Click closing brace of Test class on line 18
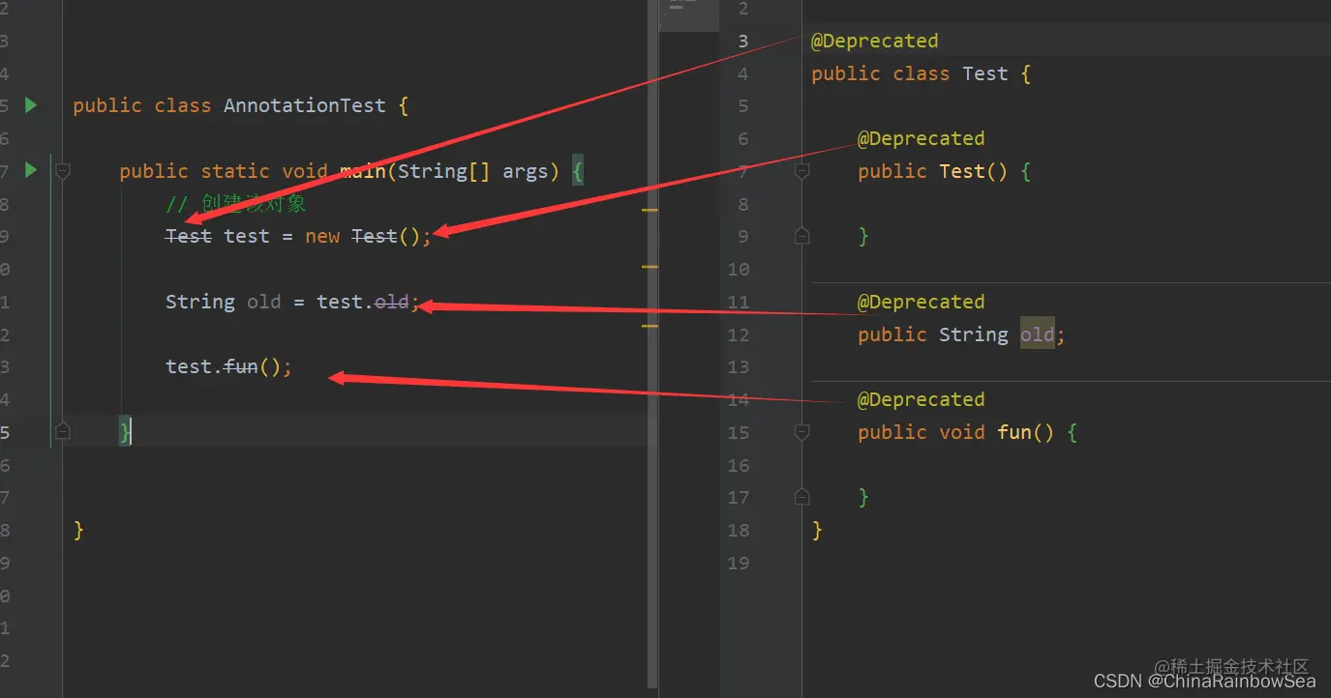The width and height of the screenshot is (1331, 698). (x=817, y=530)
